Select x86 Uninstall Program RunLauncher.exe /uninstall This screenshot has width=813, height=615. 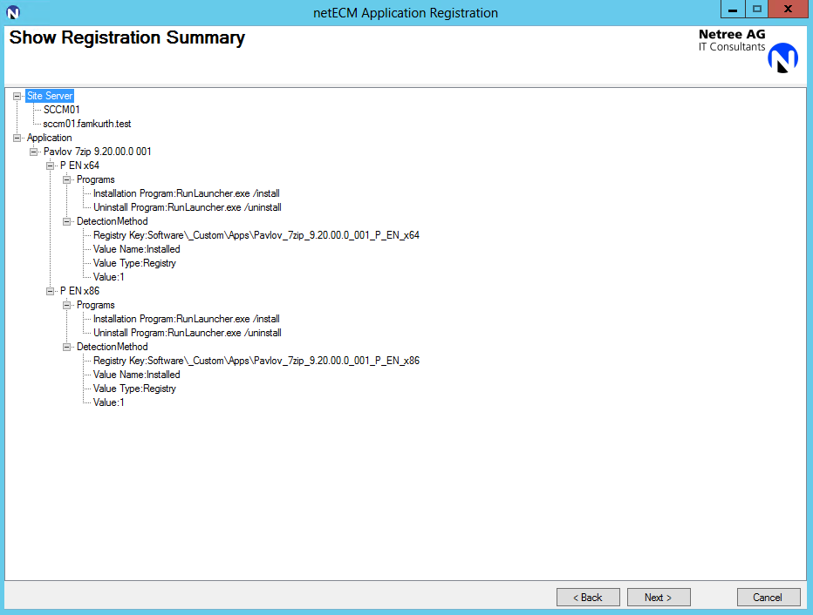point(187,333)
